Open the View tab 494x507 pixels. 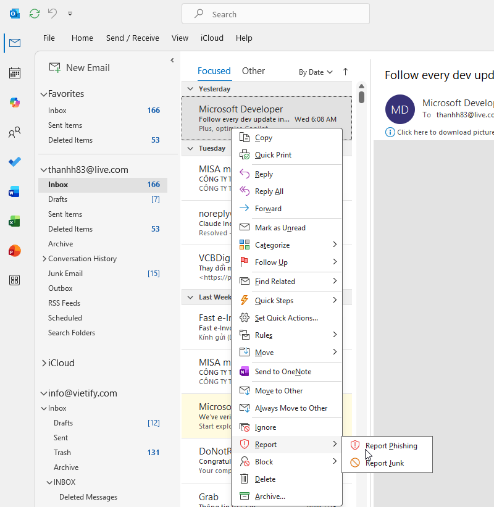pos(180,38)
